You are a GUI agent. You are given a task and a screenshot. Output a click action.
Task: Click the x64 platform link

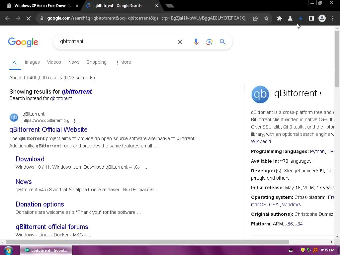point(299,224)
